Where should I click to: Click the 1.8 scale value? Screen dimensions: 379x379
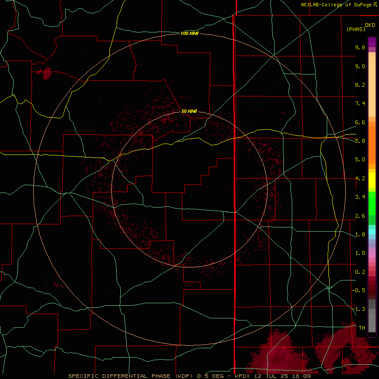coord(360,235)
